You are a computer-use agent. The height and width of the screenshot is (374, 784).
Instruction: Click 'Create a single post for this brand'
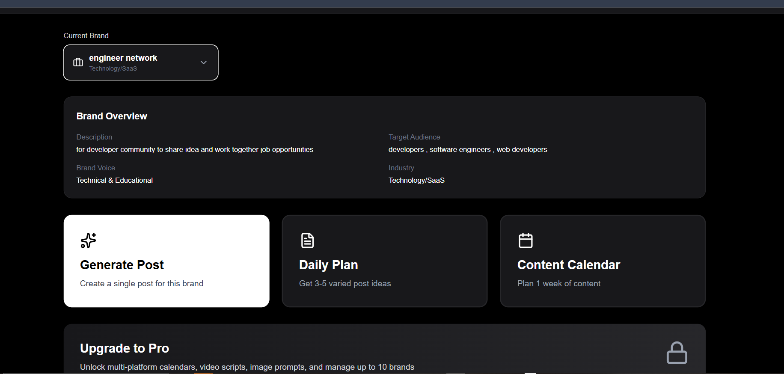pyautogui.click(x=142, y=284)
